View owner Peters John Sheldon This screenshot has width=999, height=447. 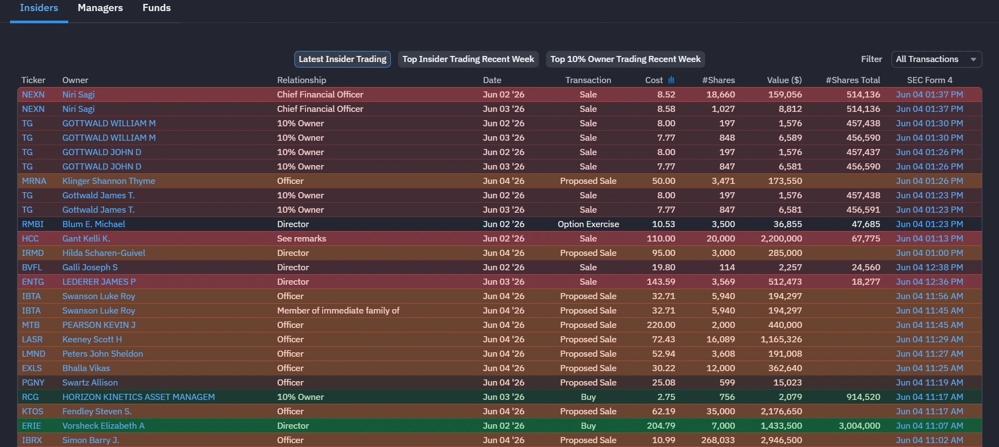(103, 354)
